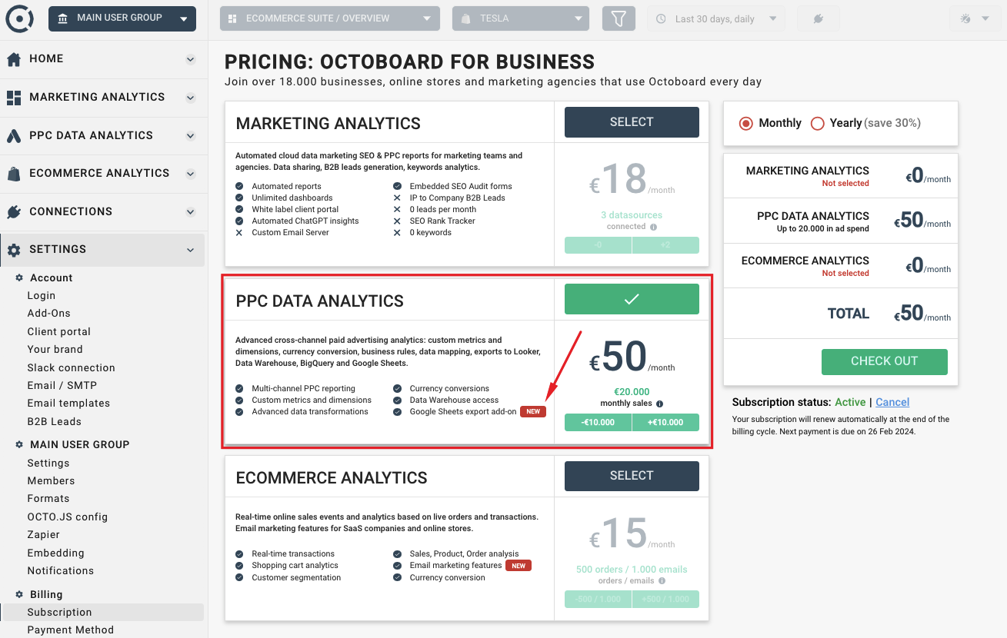Expand the Home menu chevron

[191, 59]
